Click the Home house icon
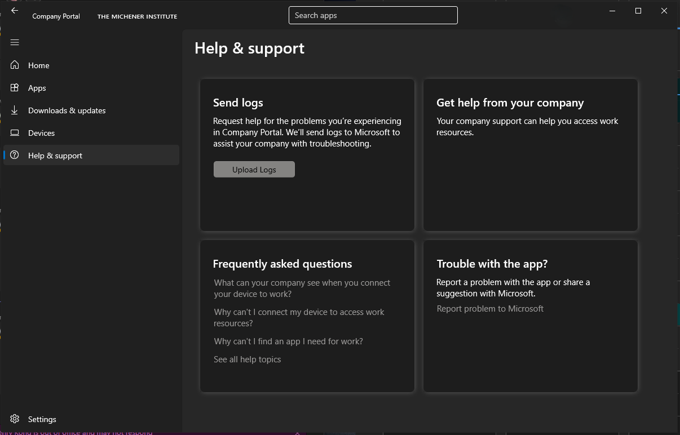This screenshot has width=680, height=435. (15, 65)
